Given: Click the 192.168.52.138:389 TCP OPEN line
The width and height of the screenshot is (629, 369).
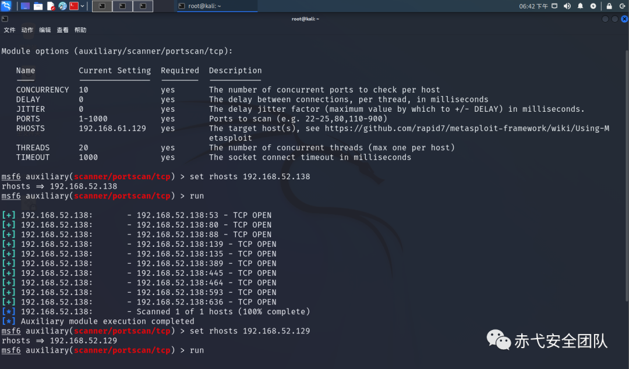Looking at the screenshot, I should 139,264.
